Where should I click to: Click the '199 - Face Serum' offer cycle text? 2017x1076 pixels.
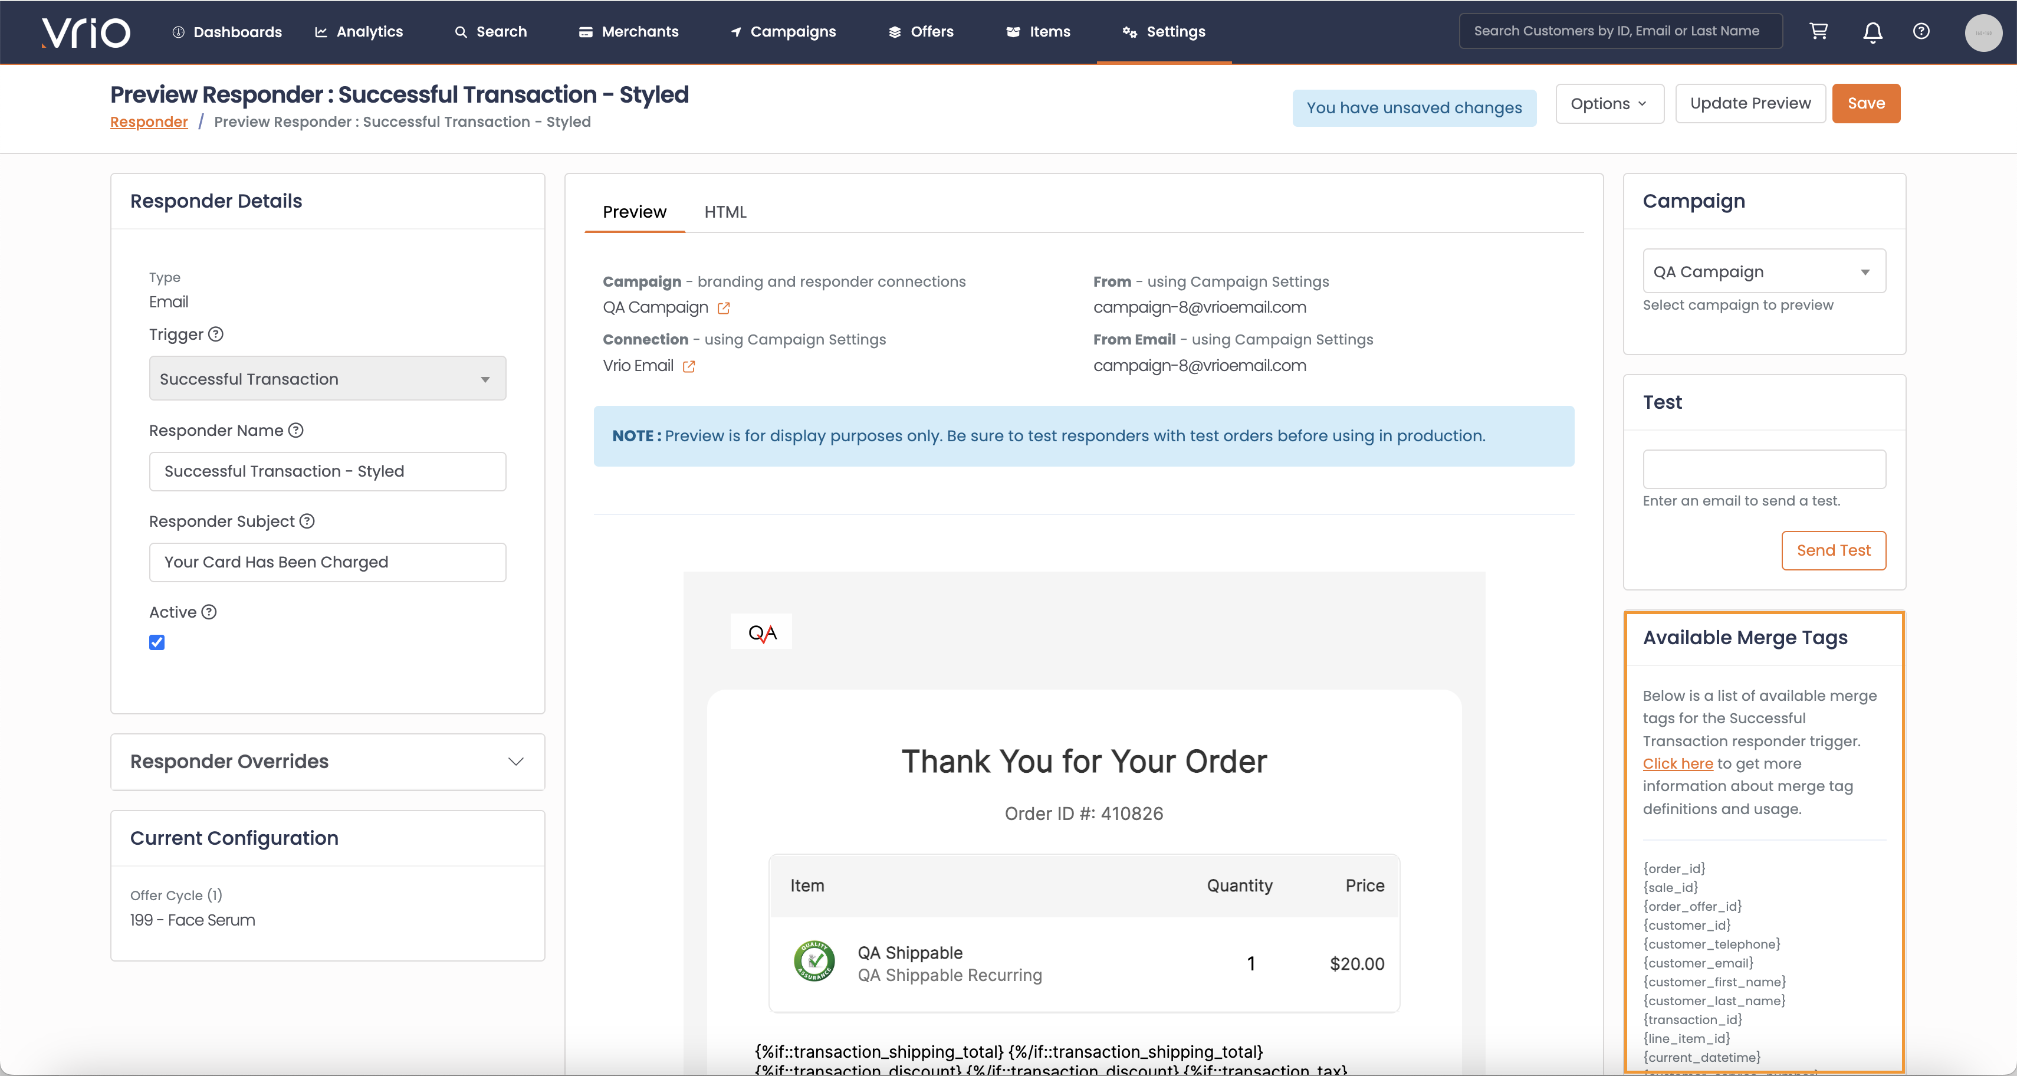pos(193,920)
